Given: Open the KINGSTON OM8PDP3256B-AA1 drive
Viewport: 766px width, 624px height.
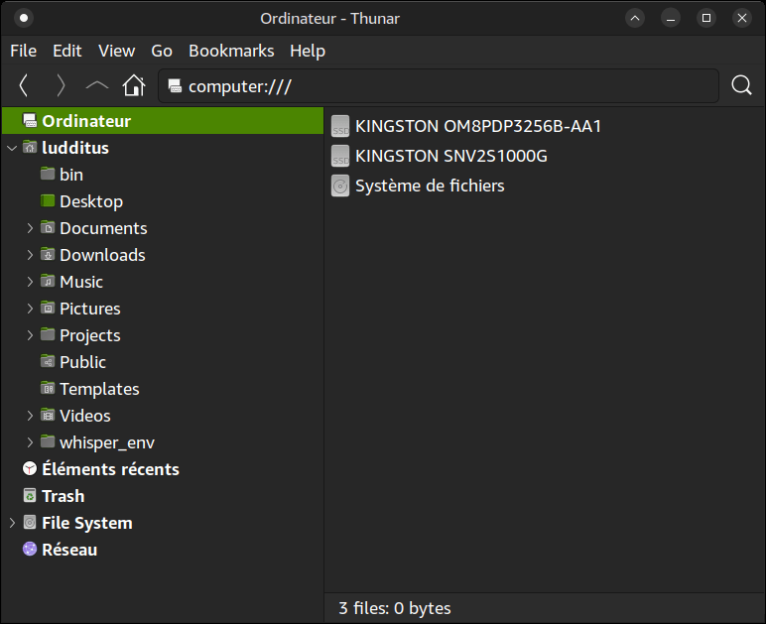Looking at the screenshot, I should pyautogui.click(x=477, y=126).
